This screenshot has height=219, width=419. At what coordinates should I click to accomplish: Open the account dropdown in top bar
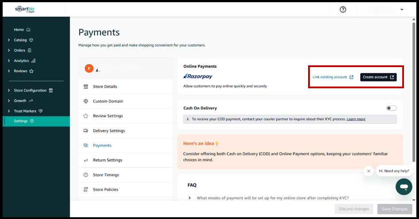click(x=401, y=9)
